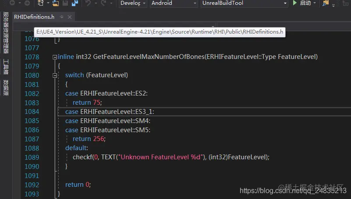Click the New Project toolbar icon
Screen dimensions: 351x199
40,3
